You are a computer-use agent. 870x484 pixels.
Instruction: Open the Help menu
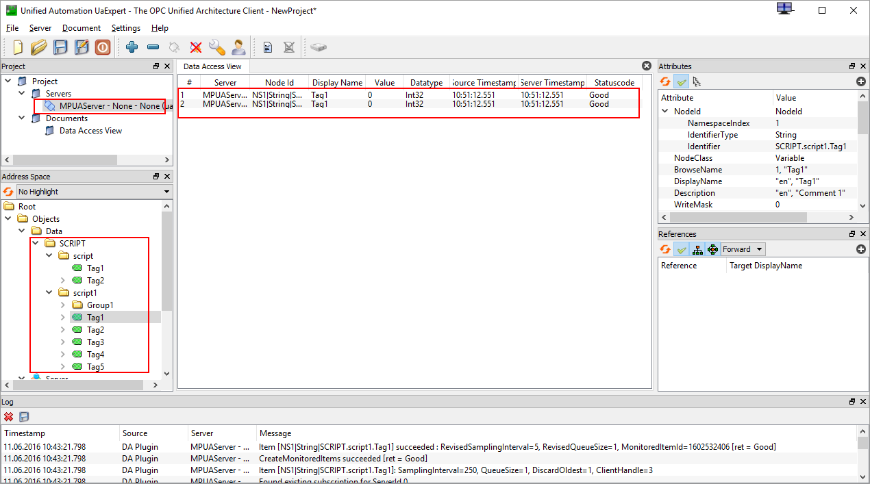[x=160, y=28]
